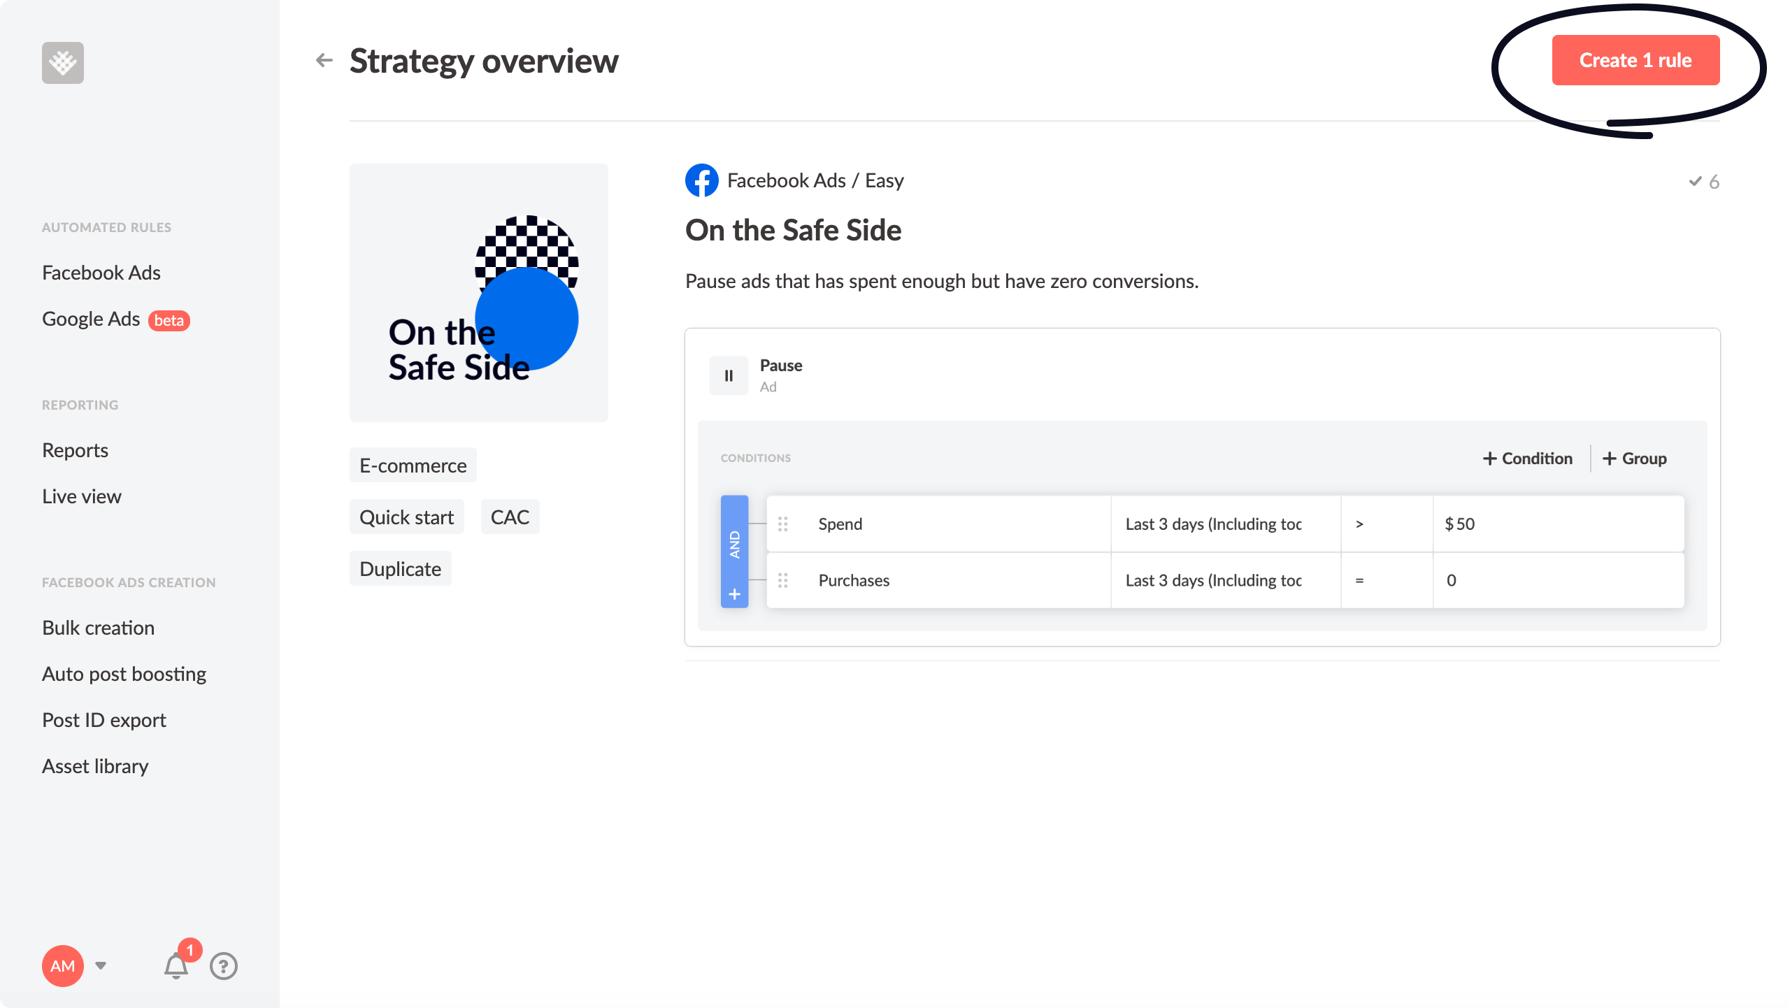Viewport: 1790px width, 1008px height.
Task: Click the strategy thumbnail image
Action: point(478,291)
